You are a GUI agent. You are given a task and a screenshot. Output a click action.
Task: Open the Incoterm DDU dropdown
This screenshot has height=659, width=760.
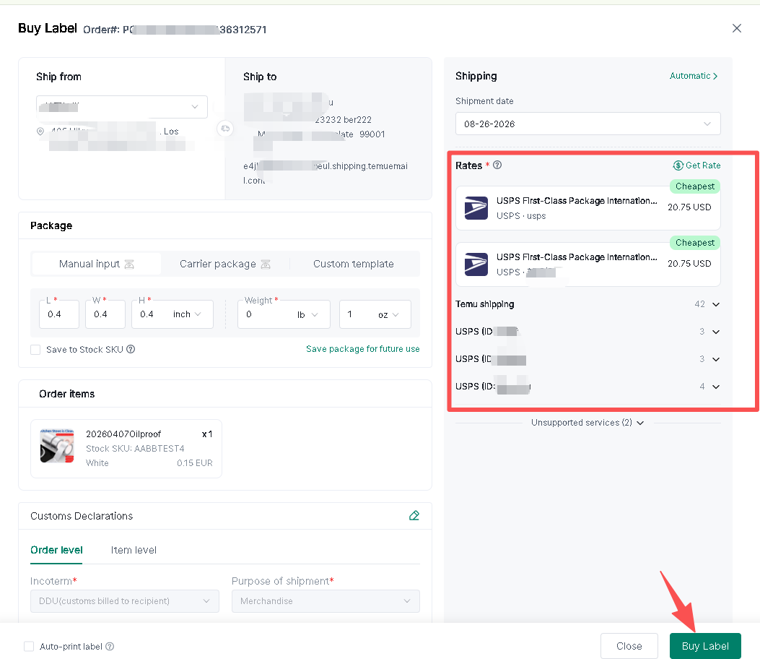[x=125, y=600]
